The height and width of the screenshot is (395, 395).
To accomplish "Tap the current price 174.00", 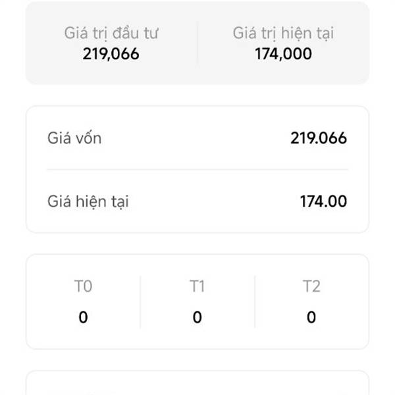I will point(323,201).
